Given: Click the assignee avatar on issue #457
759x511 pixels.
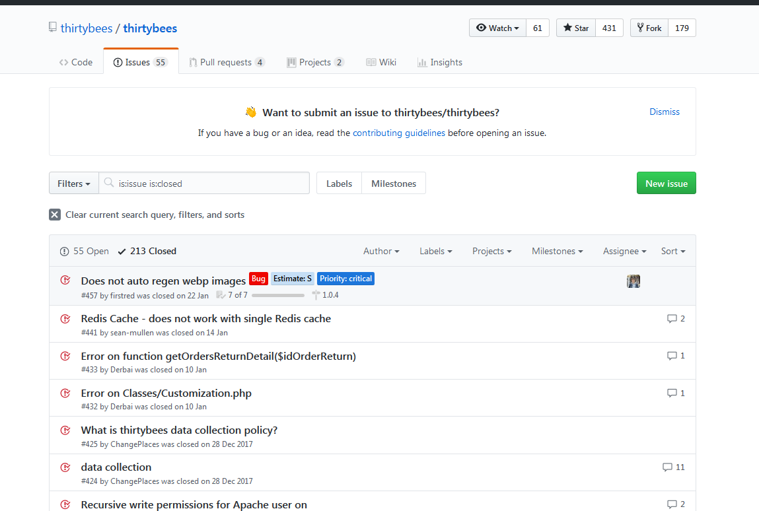Looking at the screenshot, I should tap(633, 281).
